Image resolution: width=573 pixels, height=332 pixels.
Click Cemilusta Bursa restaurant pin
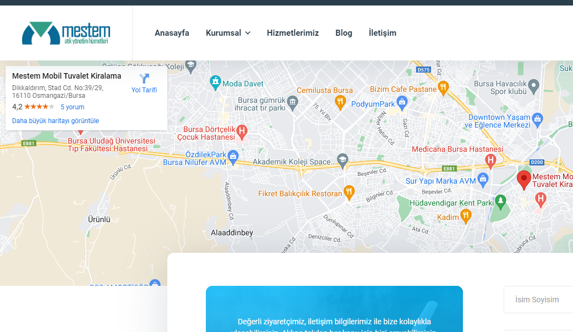[340, 103]
